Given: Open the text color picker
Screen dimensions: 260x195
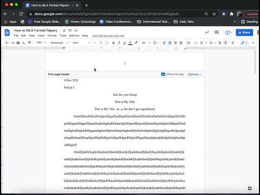Looking at the screenshot, I should 130,43.
